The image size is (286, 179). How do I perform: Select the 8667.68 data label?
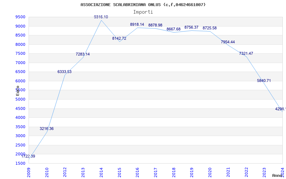[173, 29]
